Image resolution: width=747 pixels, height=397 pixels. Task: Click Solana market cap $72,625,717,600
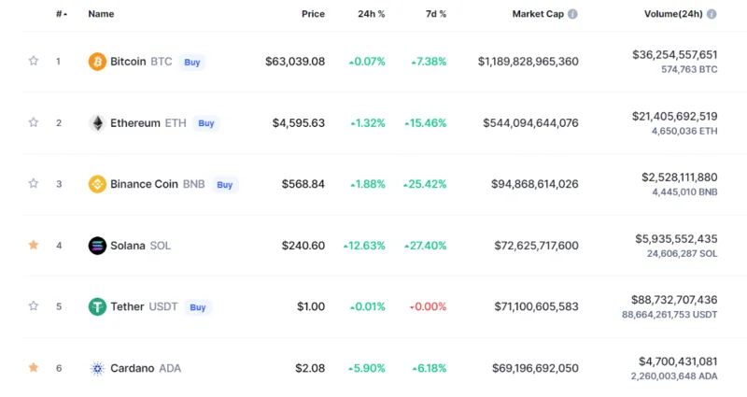pos(536,246)
